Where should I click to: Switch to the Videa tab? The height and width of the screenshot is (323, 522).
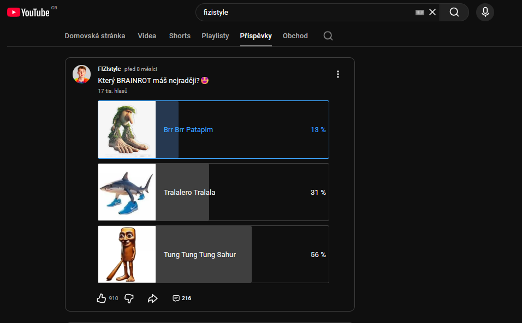(x=147, y=36)
